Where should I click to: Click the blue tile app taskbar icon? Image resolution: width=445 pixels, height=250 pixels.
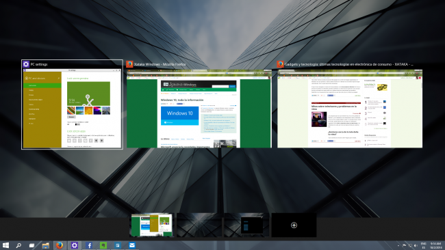pos(118,245)
